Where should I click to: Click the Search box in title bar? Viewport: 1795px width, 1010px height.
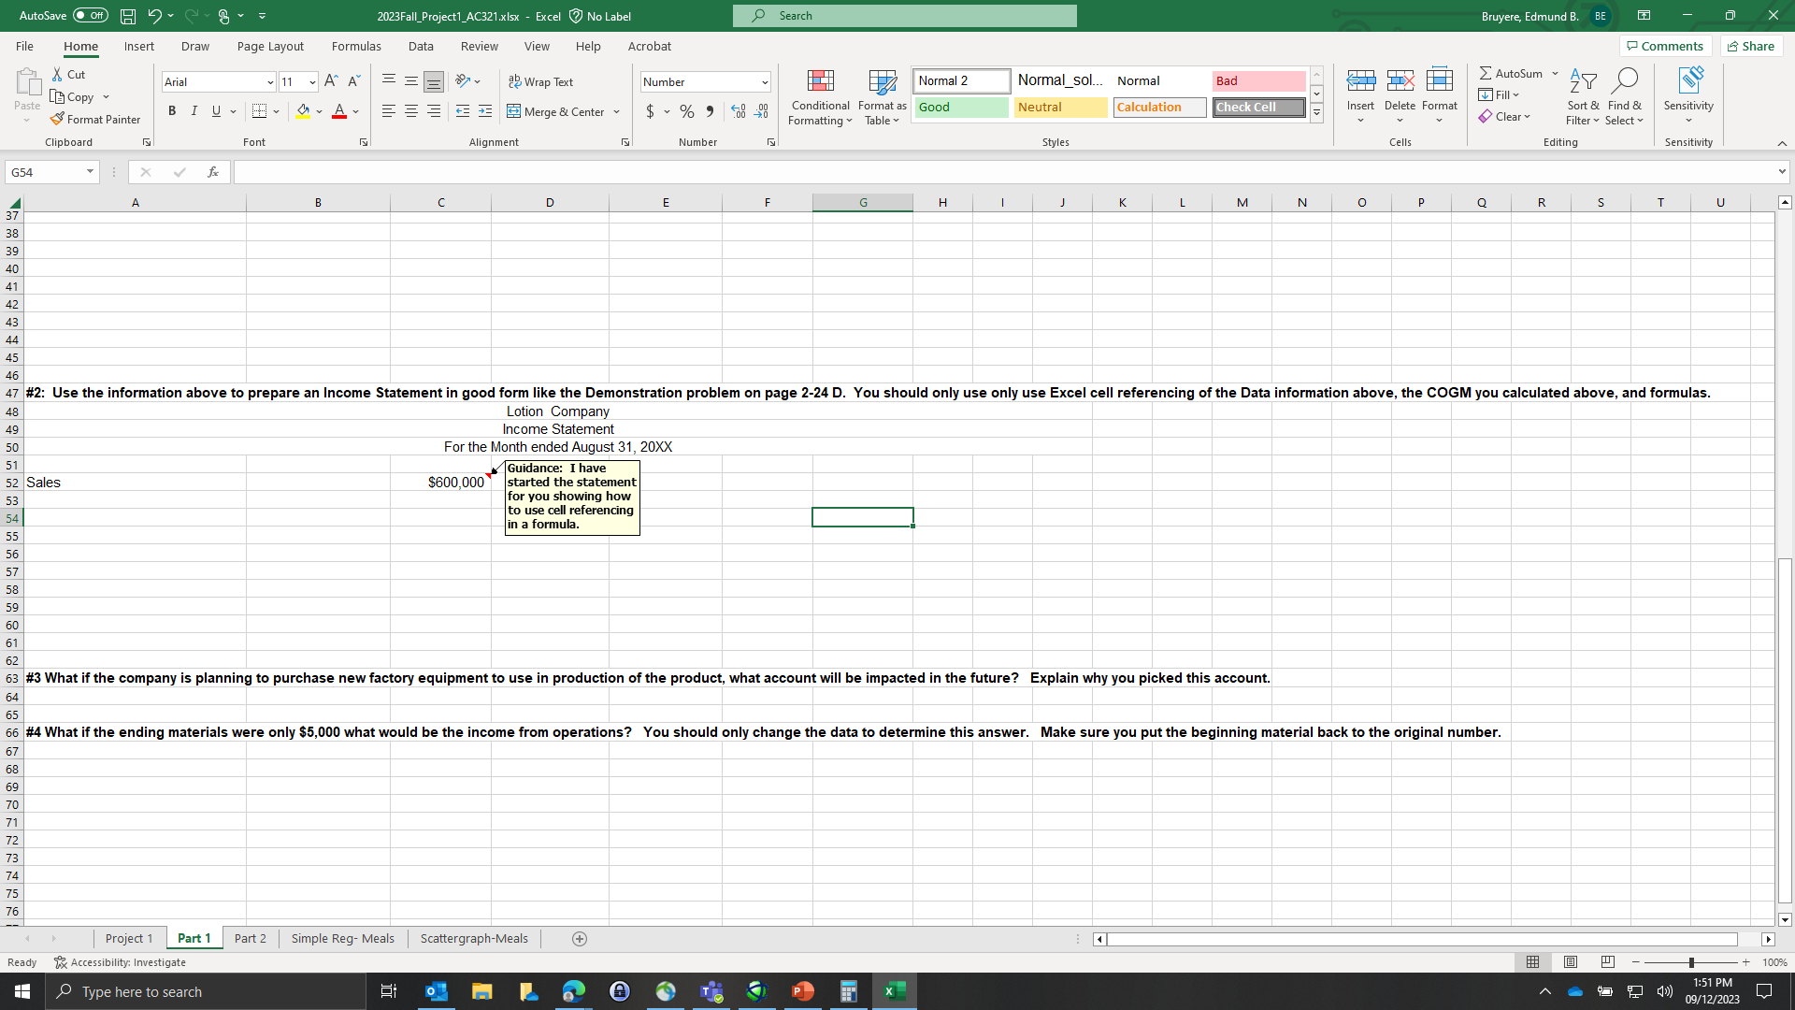click(x=905, y=16)
